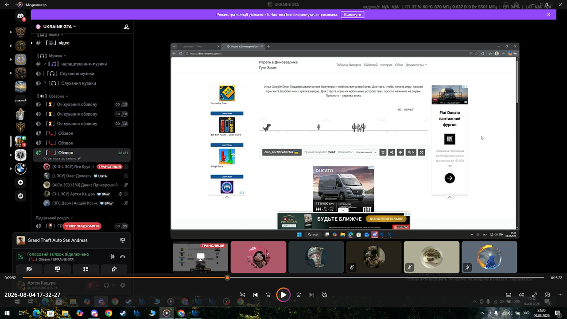Open the История link on the dino page

tap(386, 65)
